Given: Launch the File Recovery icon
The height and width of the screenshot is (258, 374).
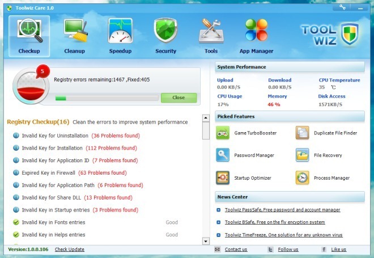Looking at the screenshot, I should tap(302, 155).
